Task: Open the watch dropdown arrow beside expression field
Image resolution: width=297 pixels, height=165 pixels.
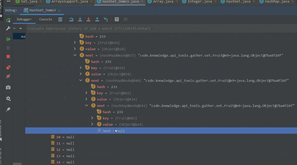Action: pyautogui.click(x=20, y=28)
